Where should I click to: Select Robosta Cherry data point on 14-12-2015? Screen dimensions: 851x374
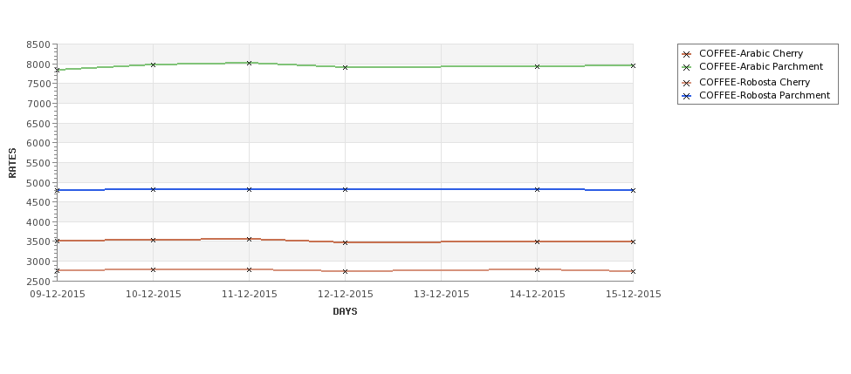coord(538,269)
